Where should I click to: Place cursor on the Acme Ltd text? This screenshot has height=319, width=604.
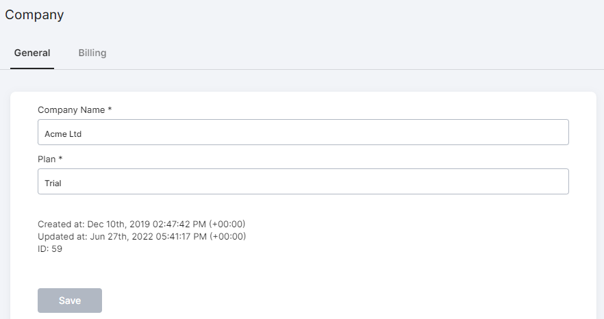click(x=63, y=134)
